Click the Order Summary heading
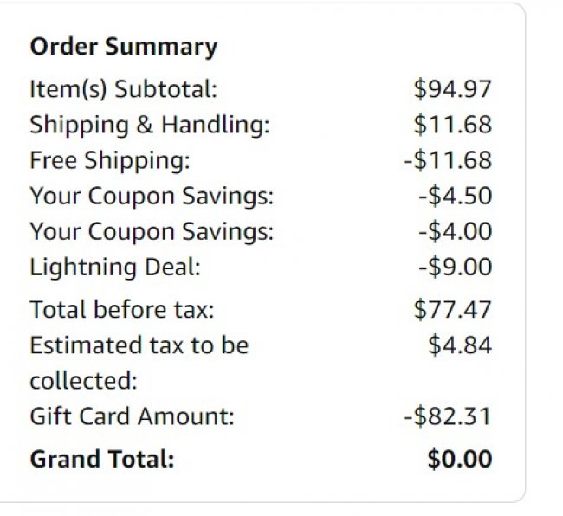The width and height of the screenshot is (563, 516). click(x=123, y=47)
